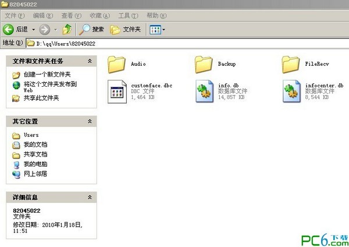Select the FileRecv folder icon
Image resolution: width=349 pixels, height=247 pixels.
(291, 65)
